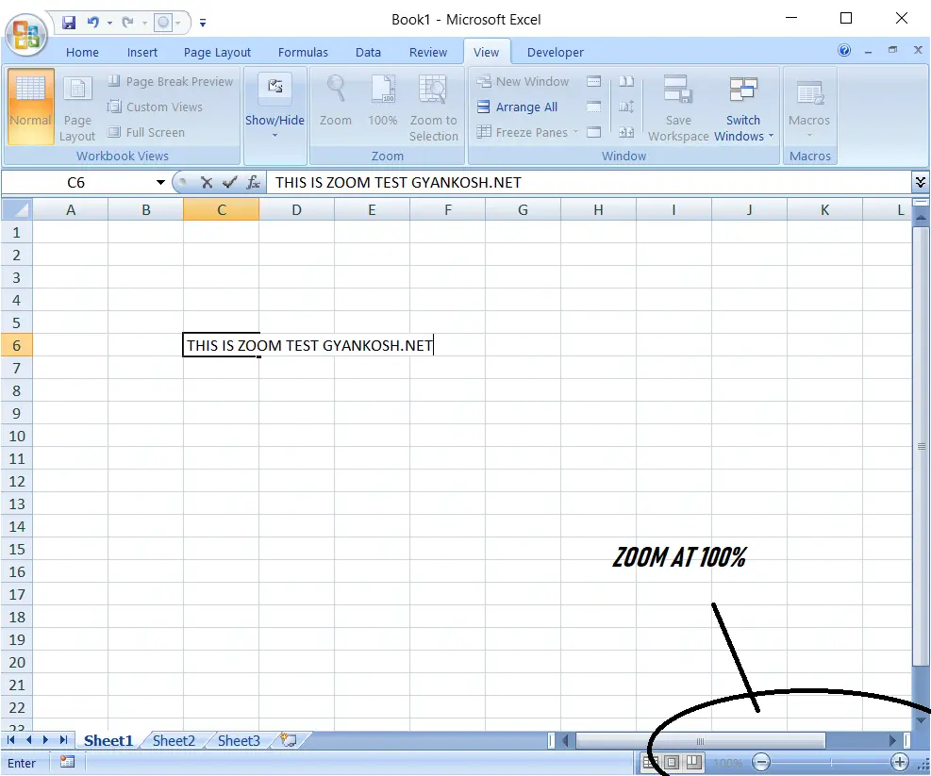Open the Macros dropdown button
931x776 pixels.
tap(809, 107)
